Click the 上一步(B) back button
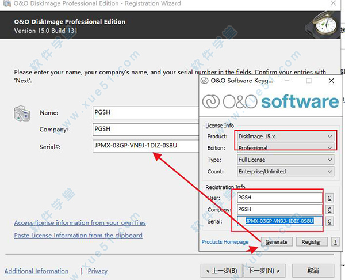Image resolution: width=345 pixels, height=280 pixels. click(221, 271)
